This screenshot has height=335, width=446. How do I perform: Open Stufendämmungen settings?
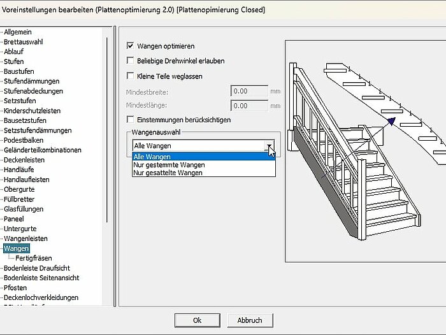(x=32, y=81)
